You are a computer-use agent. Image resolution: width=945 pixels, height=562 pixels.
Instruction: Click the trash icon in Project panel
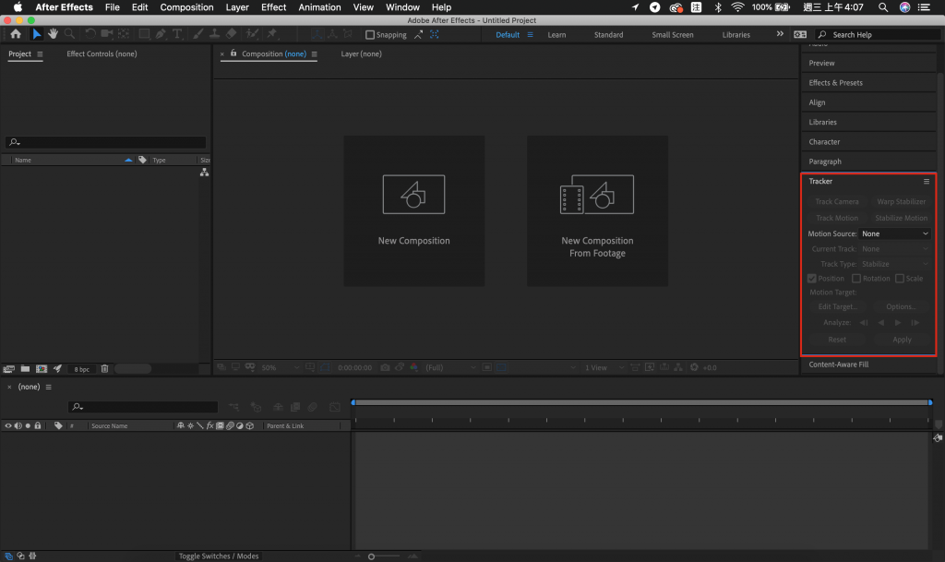click(x=104, y=368)
